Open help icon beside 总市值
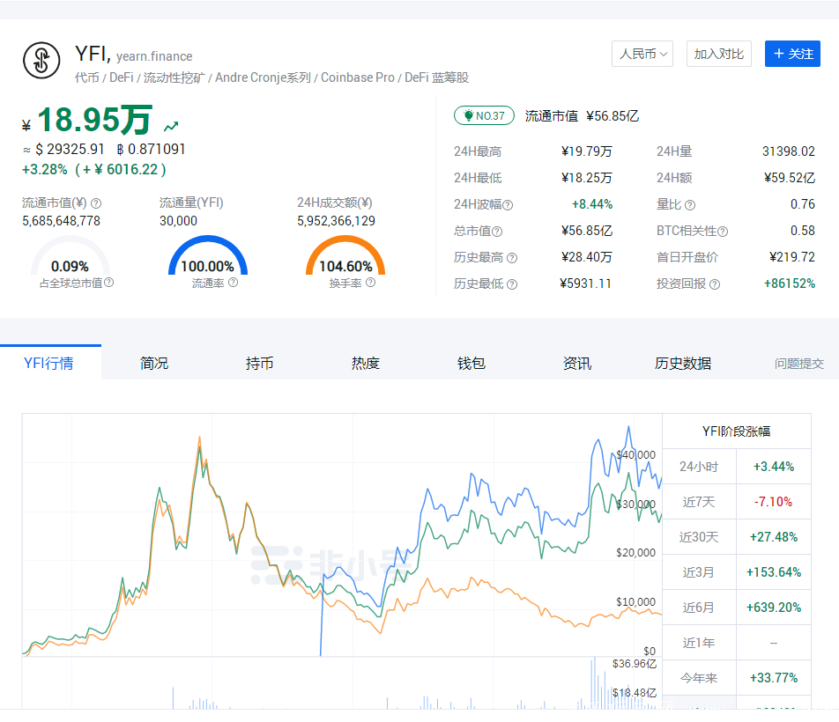 coord(497,232)
